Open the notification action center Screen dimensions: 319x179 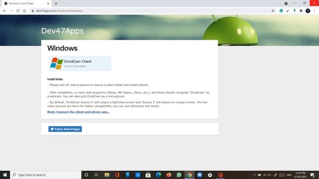pos(313,175)
